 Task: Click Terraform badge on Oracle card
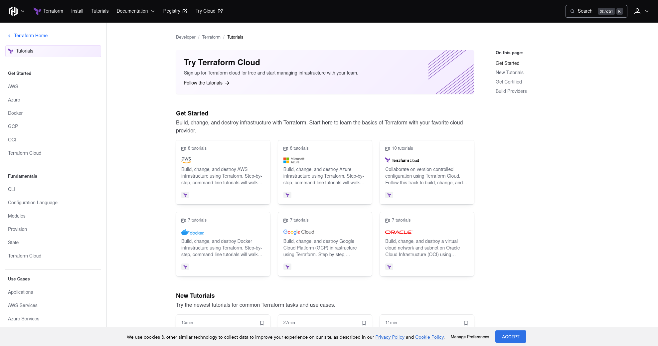coord(389,267)
